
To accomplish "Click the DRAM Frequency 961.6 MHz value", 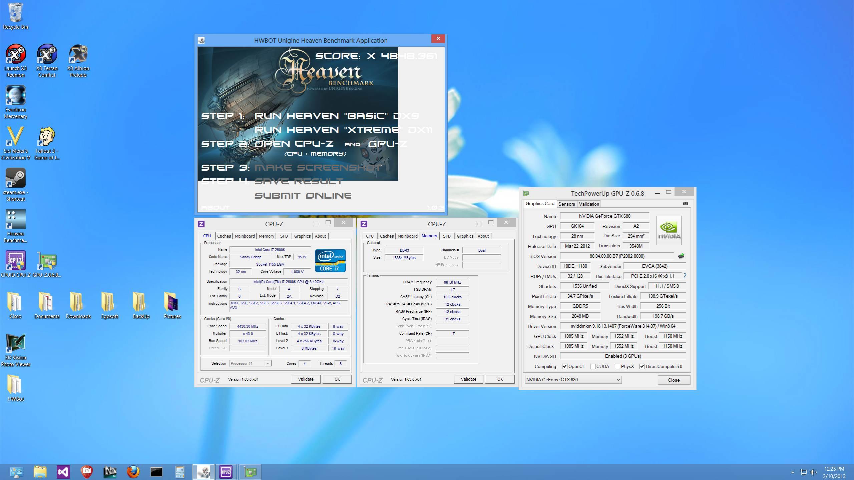I will [x=452, y=282].
